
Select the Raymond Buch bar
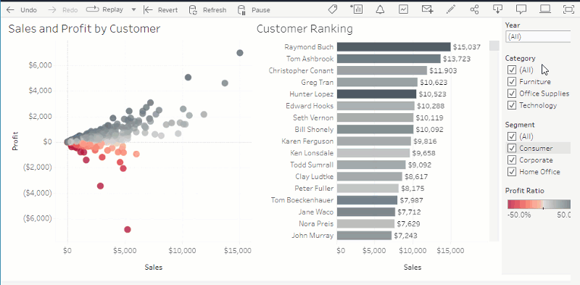(394, 47)
